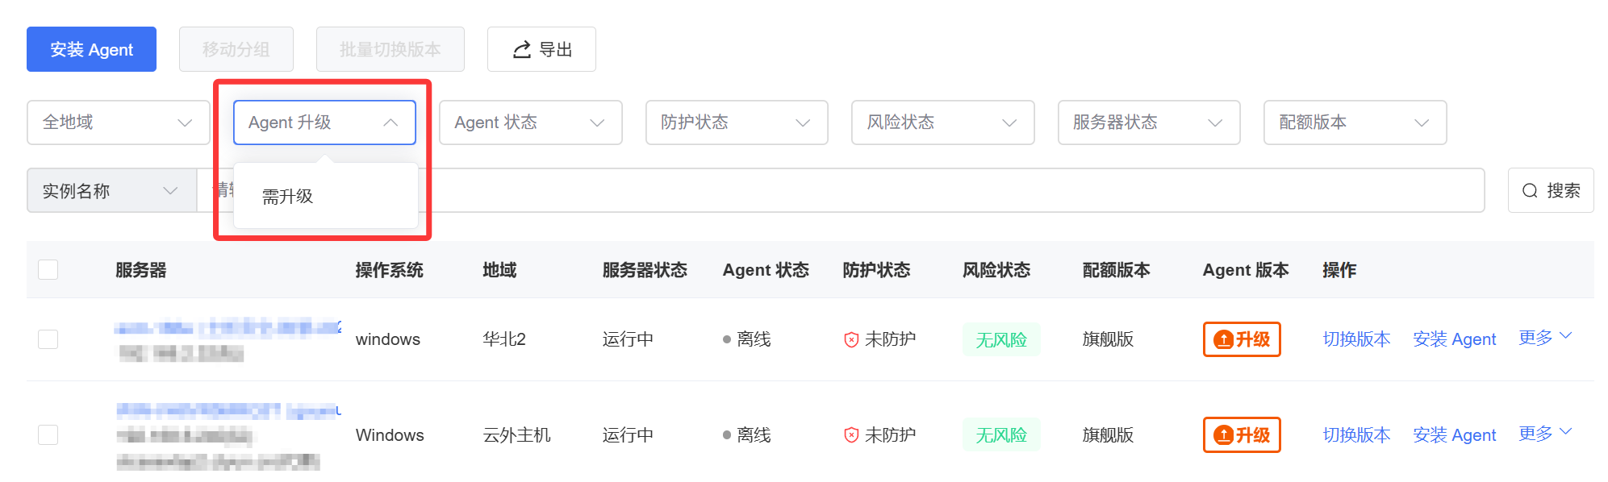Click the unprotected shield icon in first row
Viewport: 1608px width, 482px height.
click(x=850, y=340)
